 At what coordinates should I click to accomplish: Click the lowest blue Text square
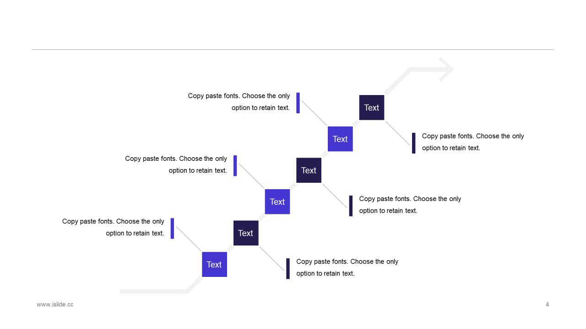pyautogui.click(x=214, y=264)
